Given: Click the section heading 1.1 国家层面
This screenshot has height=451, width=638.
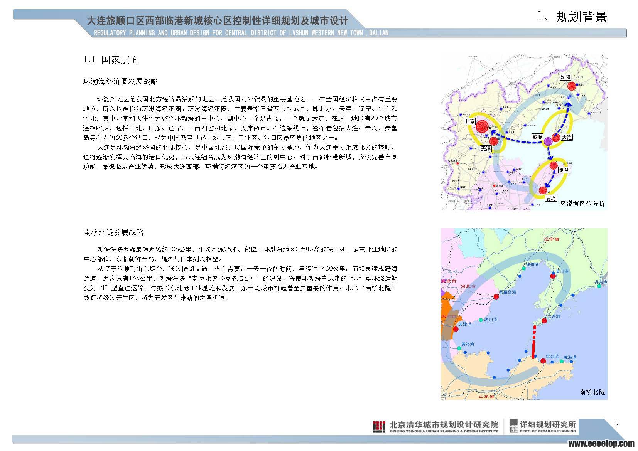Looking at the screenshot, I should (111, 60).
